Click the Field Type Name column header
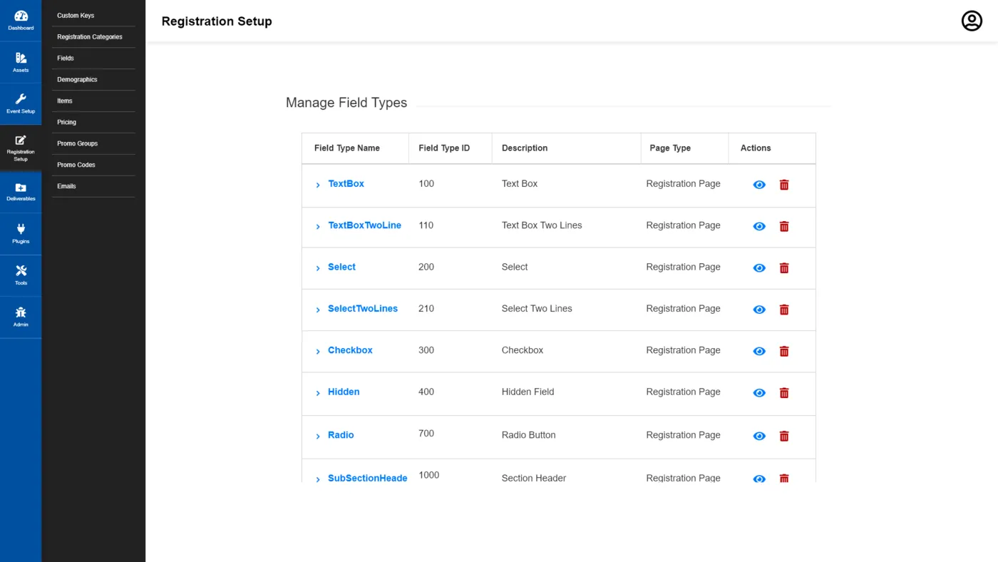This screenshot has width=998, height=562. 347,148
